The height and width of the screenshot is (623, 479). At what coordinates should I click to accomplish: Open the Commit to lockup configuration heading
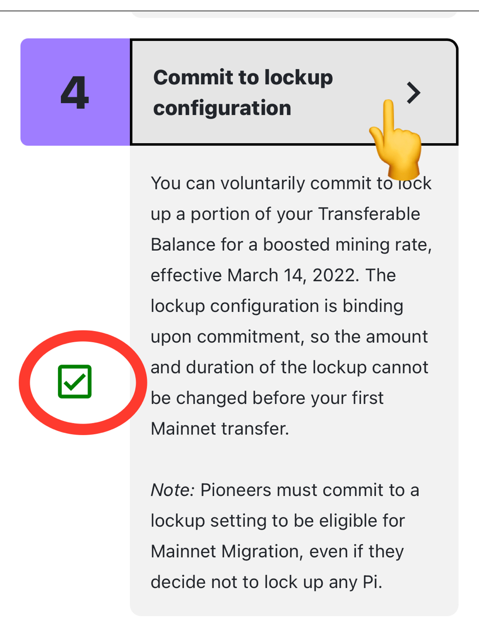(243, 92)
